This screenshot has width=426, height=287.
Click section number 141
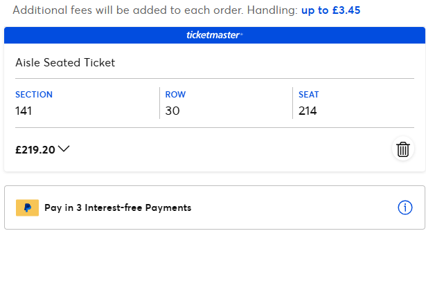[24, 110]
